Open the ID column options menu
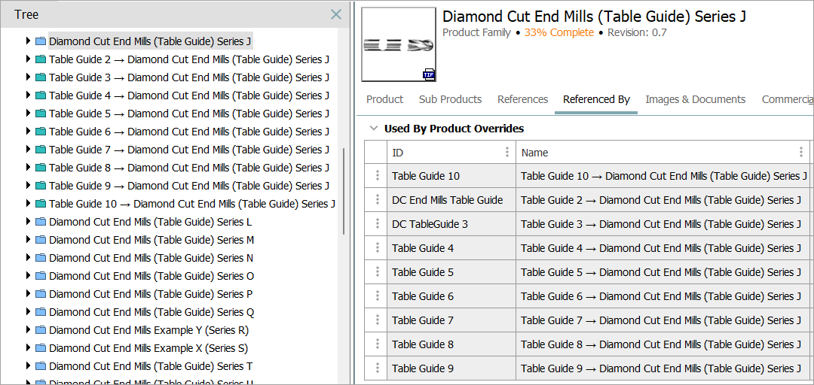This screenshot has height=385, width=814. (x=507, y=152)
